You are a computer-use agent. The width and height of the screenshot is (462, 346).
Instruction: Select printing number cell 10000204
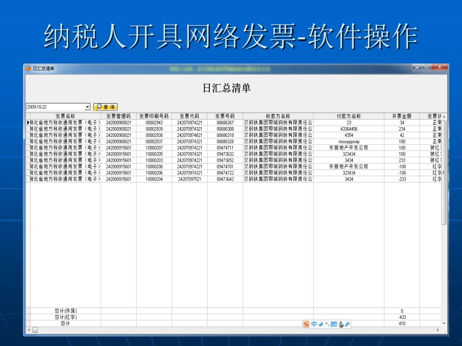point(154,179)
